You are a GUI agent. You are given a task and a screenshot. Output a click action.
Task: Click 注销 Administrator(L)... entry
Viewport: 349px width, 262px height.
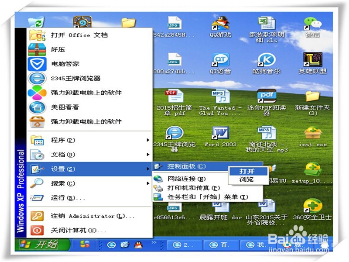89,216
